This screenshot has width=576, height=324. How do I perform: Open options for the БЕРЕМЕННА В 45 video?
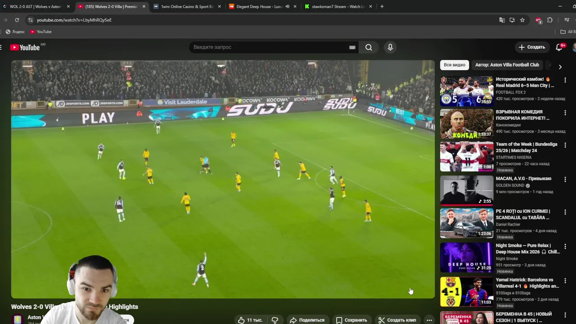click(565, 315)
